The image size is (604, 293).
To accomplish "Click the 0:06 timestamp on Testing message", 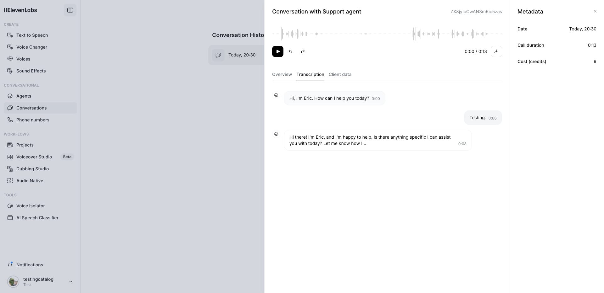I will 492,118.
